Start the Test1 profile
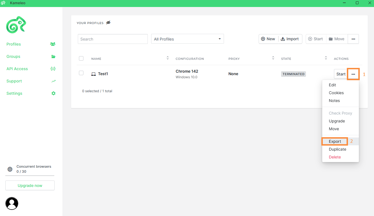374x216 pixels. (x=341, y=74)
